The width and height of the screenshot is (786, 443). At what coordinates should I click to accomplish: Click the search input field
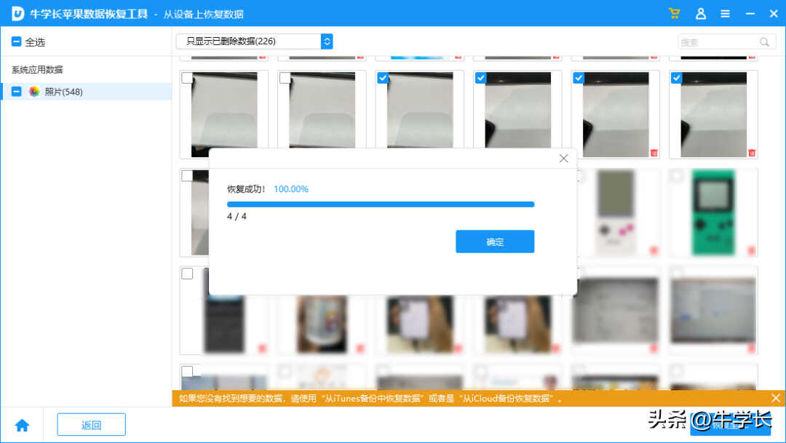727,42
